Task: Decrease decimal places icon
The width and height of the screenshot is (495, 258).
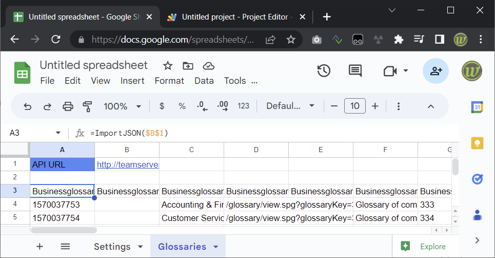Action: pos(202,106)
